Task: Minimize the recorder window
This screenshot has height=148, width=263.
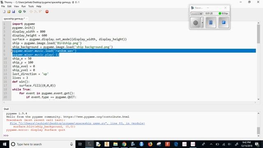Action: pos(208,8)
